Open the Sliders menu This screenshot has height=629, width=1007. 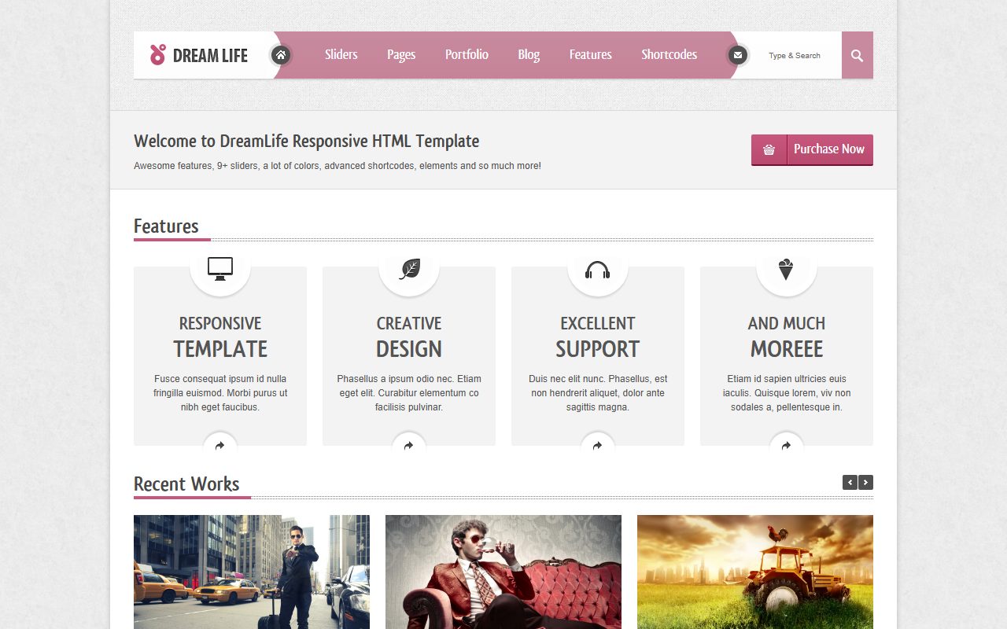pos(341,54)
